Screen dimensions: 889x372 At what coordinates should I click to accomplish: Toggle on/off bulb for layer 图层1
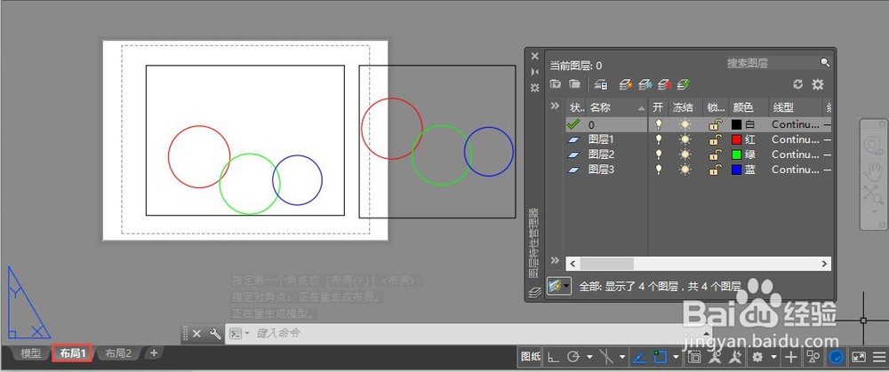point(658,139)
